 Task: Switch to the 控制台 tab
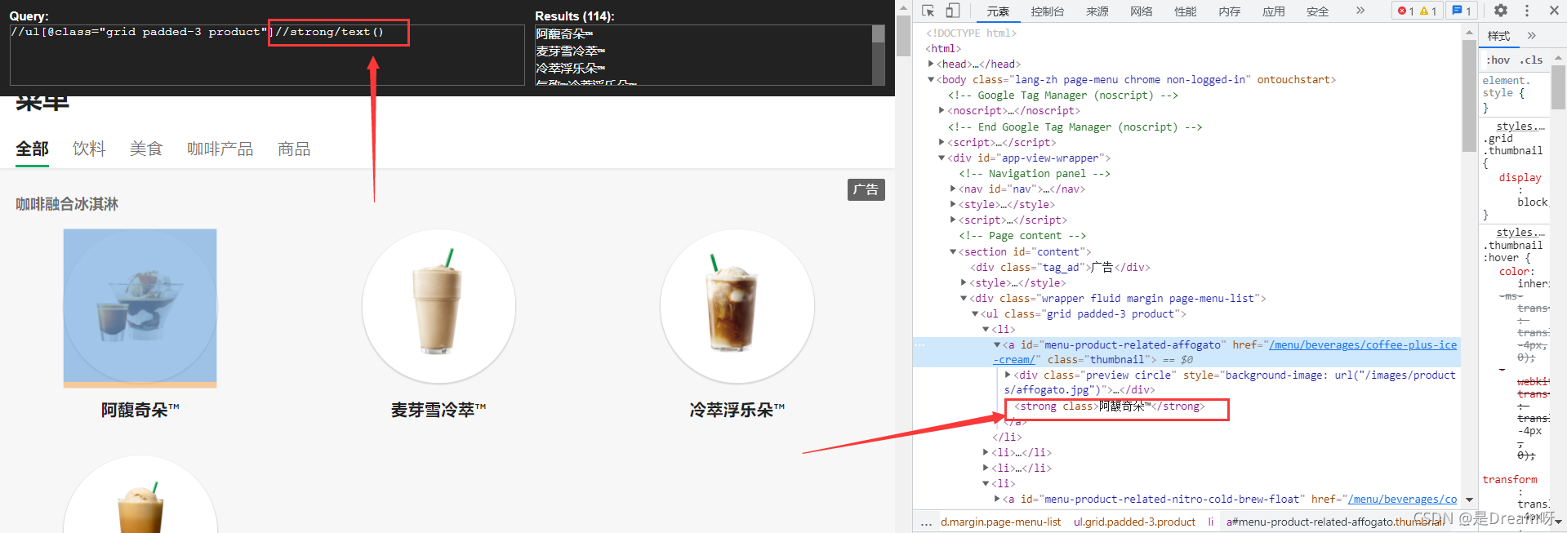pos(1047,11)
